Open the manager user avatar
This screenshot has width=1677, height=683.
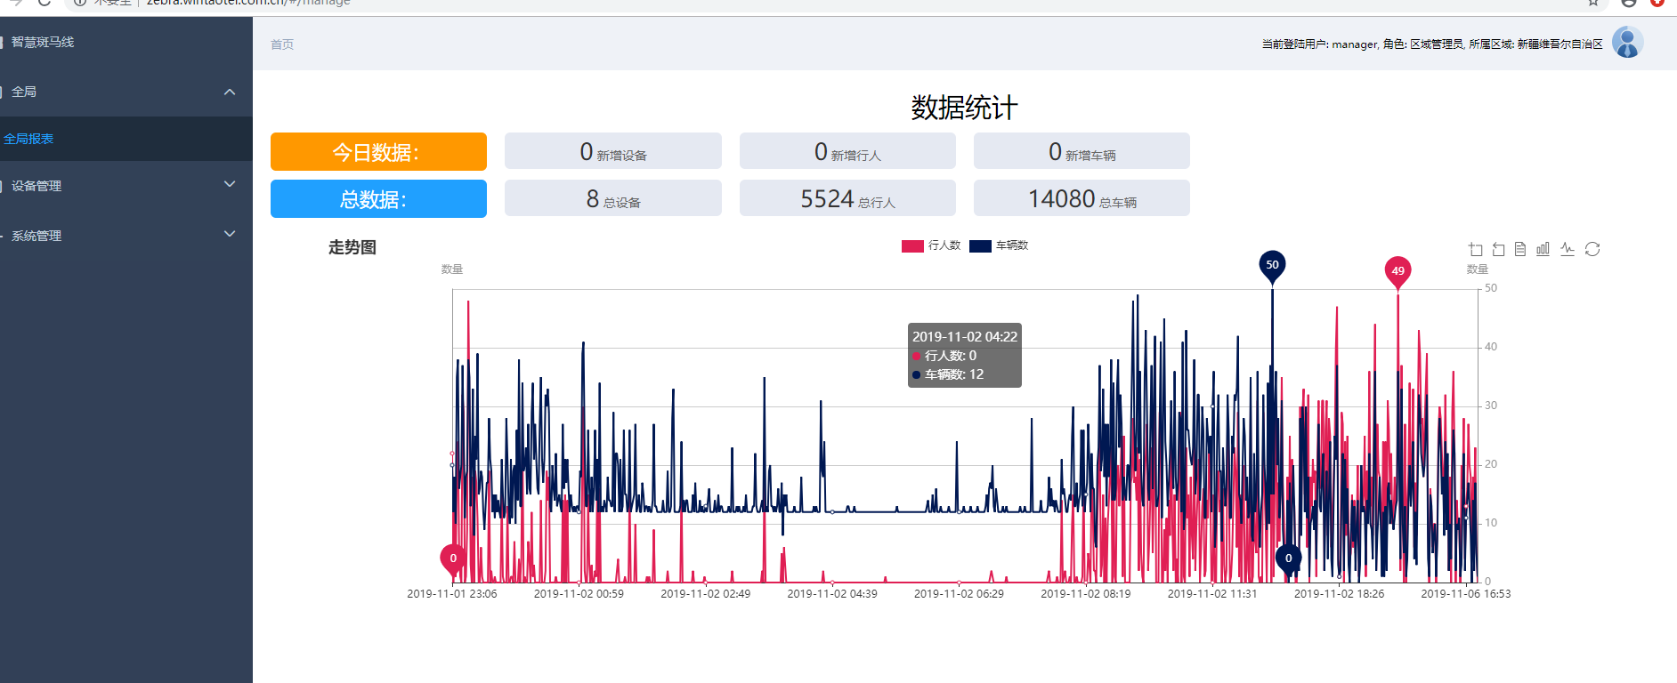click(1627, 42)
